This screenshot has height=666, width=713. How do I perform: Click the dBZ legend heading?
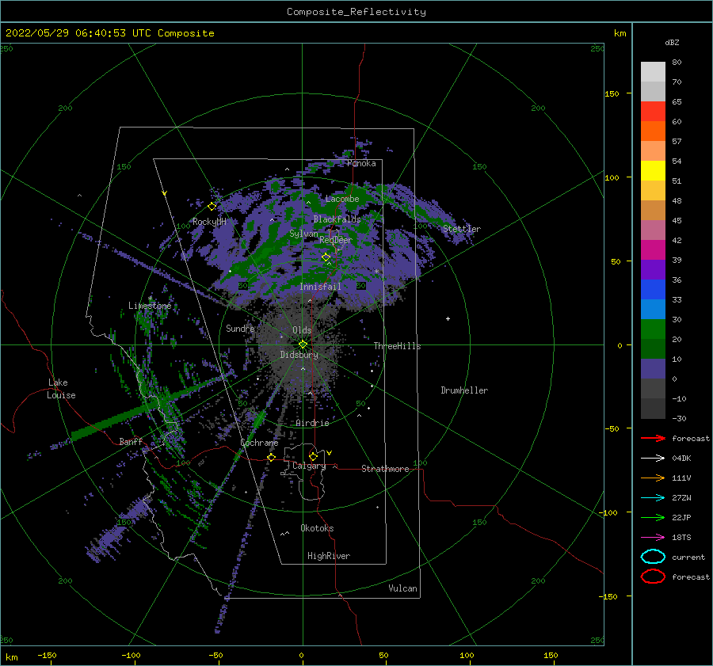coord(672,43)
